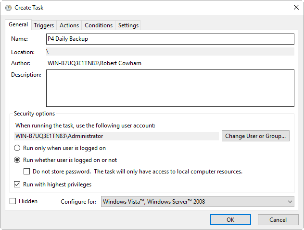The height and width of the screenshot is (230, 304).
Task: Click the Name field containing P4 Daily Backup
Action: pyautogui.click(x=170, y=39)
